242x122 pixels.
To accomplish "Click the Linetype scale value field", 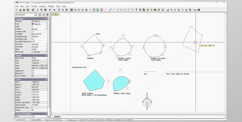I will pyautogui.click(x=39, y=31).
